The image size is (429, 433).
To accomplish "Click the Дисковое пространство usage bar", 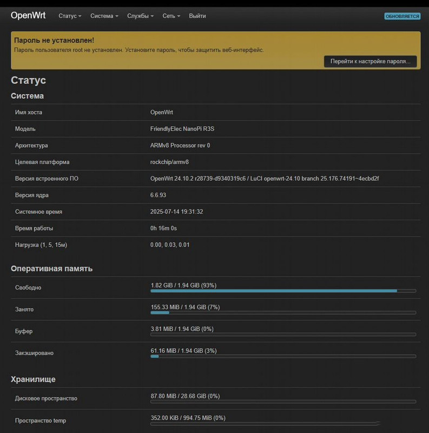I will pos(283,402).
